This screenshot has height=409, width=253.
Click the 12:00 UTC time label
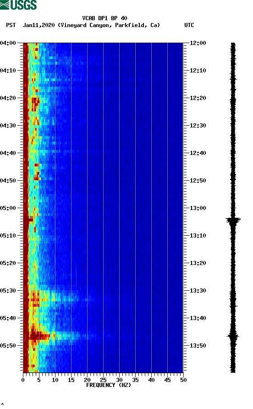198,43
